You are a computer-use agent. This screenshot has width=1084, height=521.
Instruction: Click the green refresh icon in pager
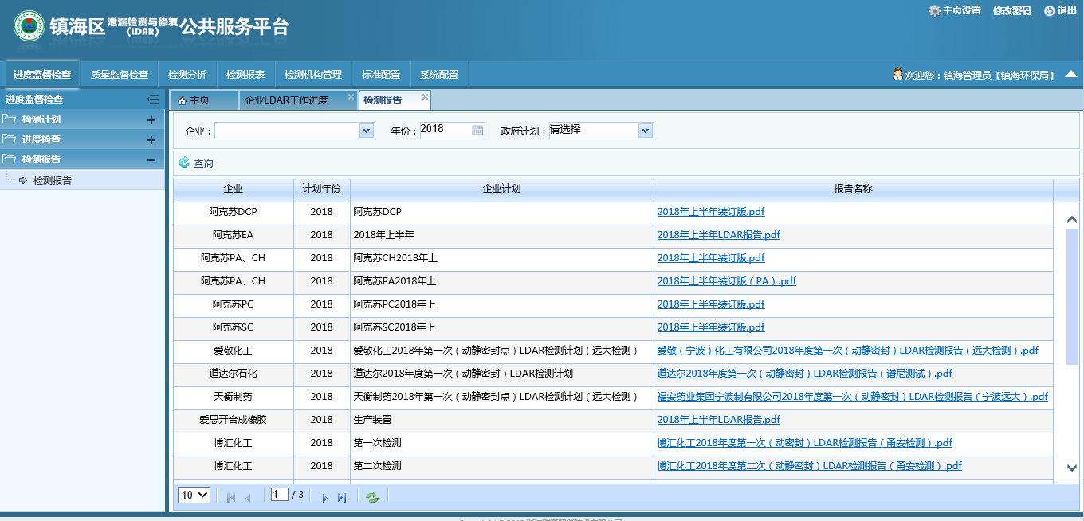point(372,498)
